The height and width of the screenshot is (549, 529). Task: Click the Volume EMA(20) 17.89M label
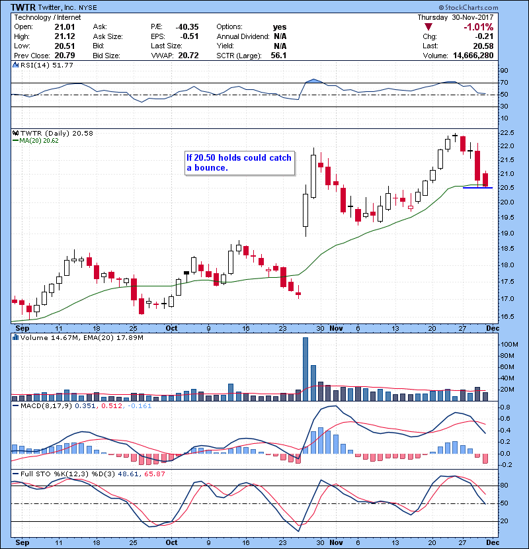pos(114,338)
